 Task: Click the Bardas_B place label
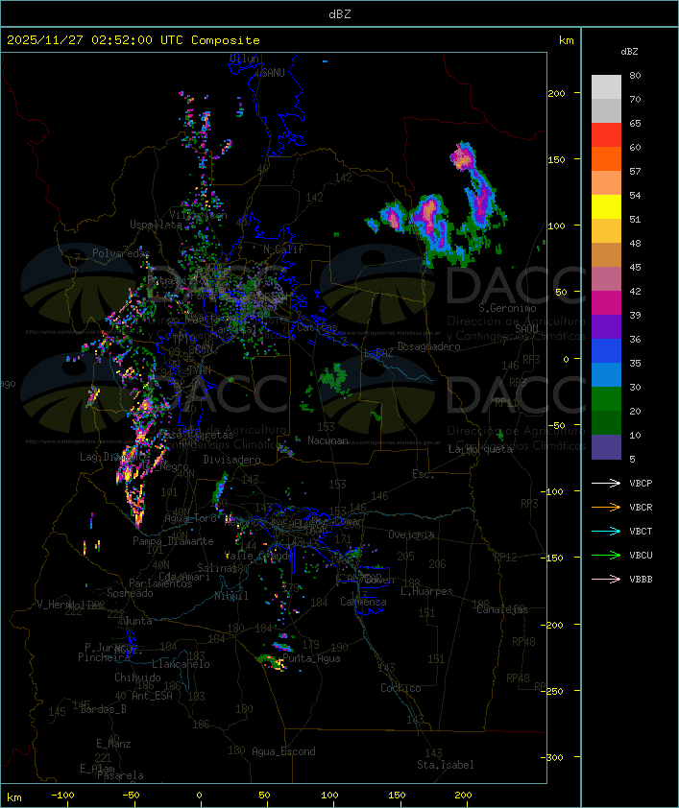click(x=103, y=709)
